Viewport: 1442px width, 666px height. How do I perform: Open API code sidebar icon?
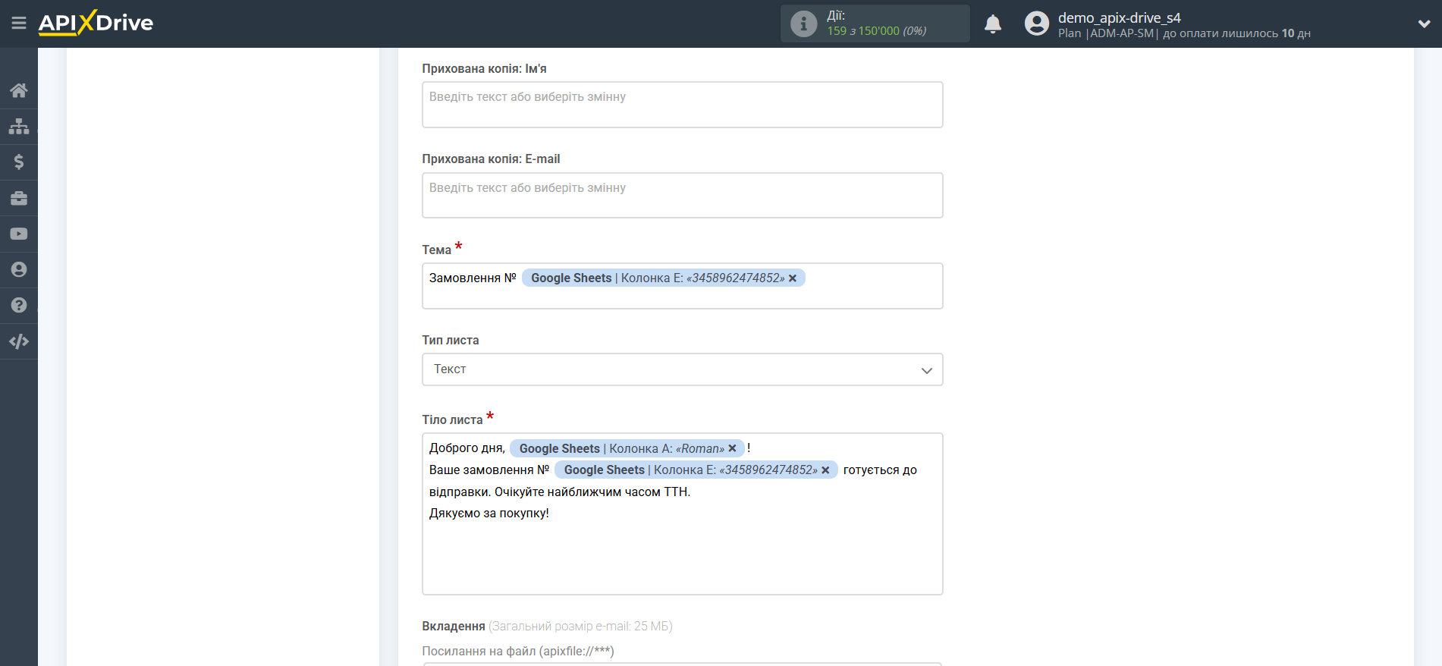click(19, 341)
